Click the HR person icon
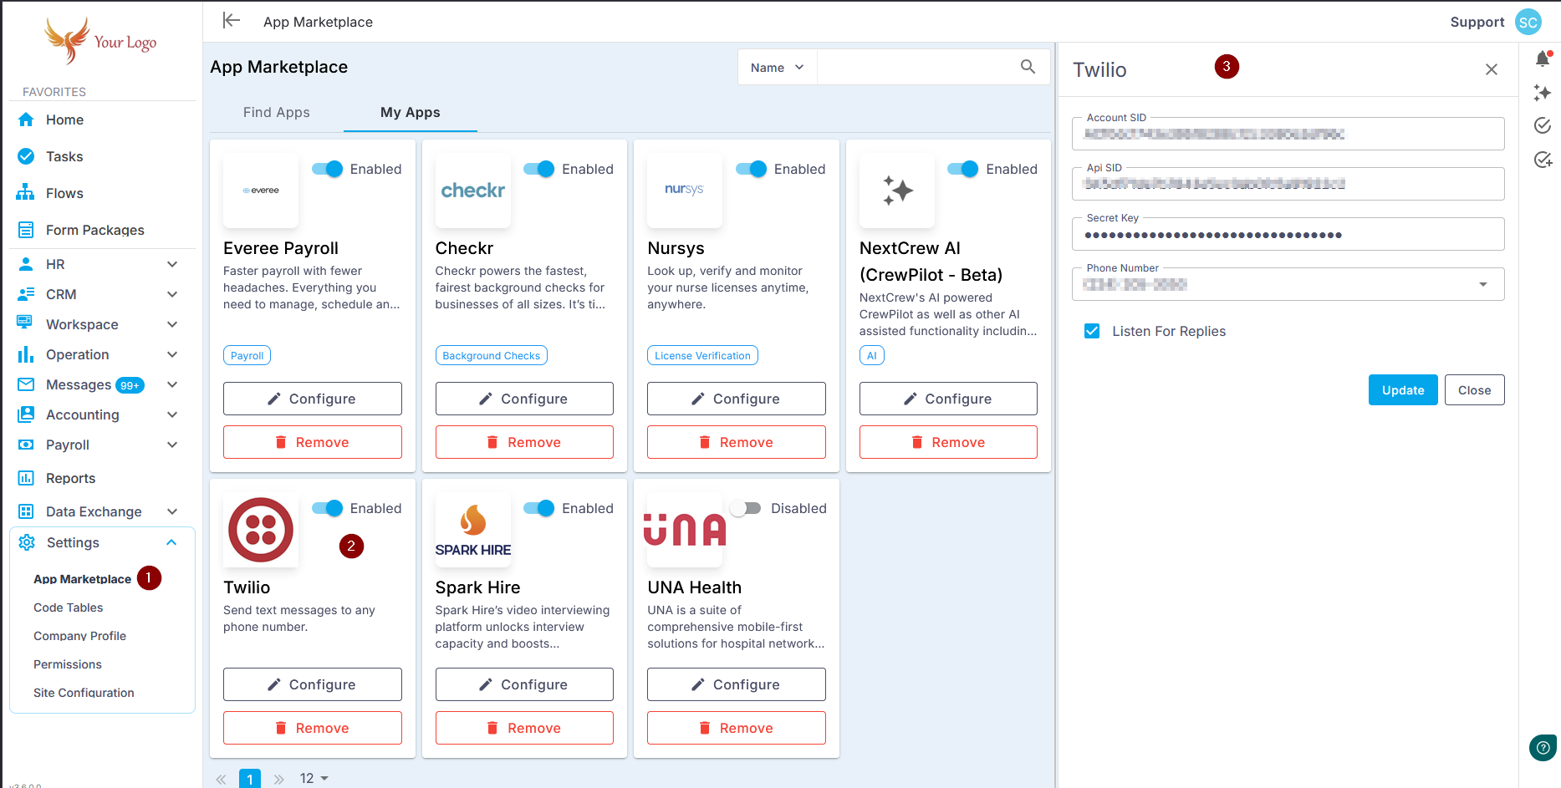 26,264
